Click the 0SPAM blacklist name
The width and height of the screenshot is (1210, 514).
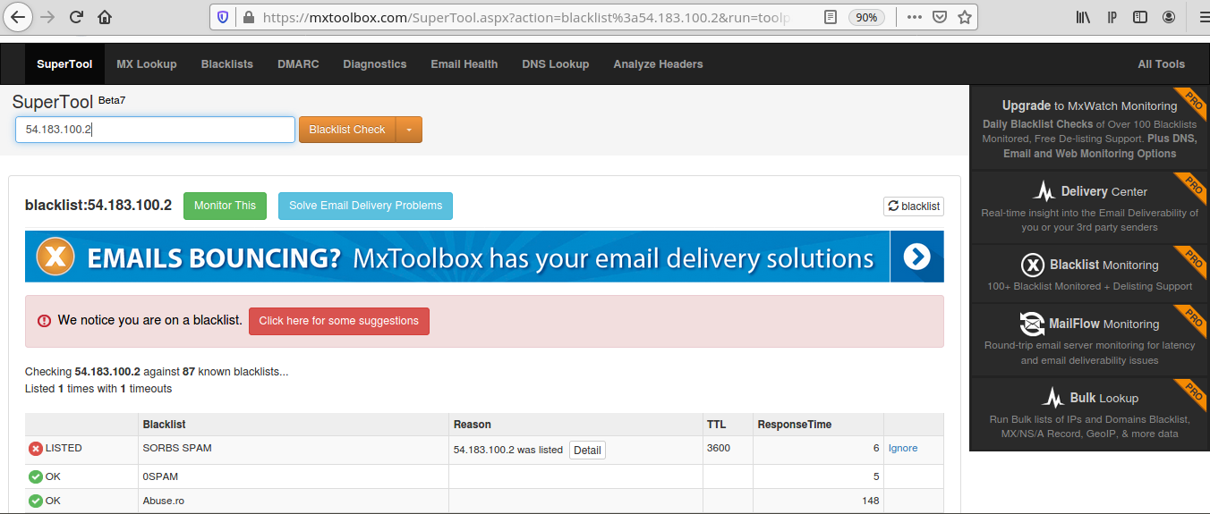click(160, 476)
